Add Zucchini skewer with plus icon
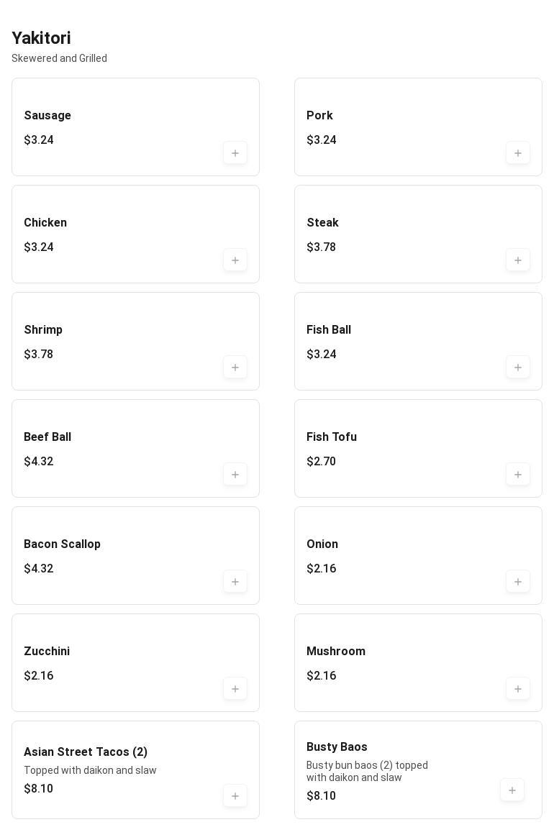 coord(235,689)
